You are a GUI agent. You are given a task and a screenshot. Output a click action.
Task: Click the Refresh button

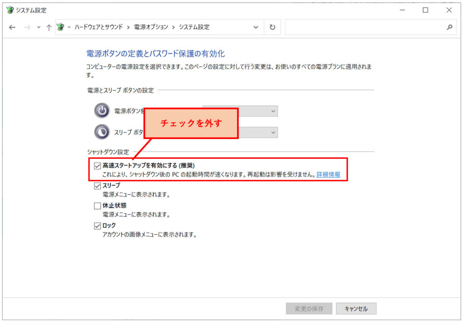tap(272, 27)
